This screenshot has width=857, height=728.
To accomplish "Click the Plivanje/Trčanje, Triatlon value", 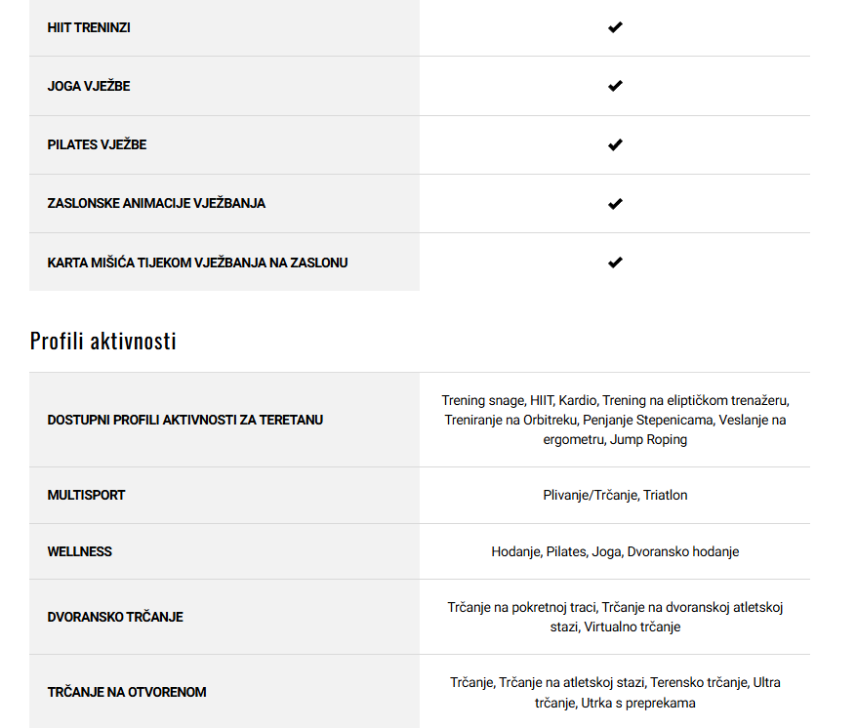I will [615, 495].
